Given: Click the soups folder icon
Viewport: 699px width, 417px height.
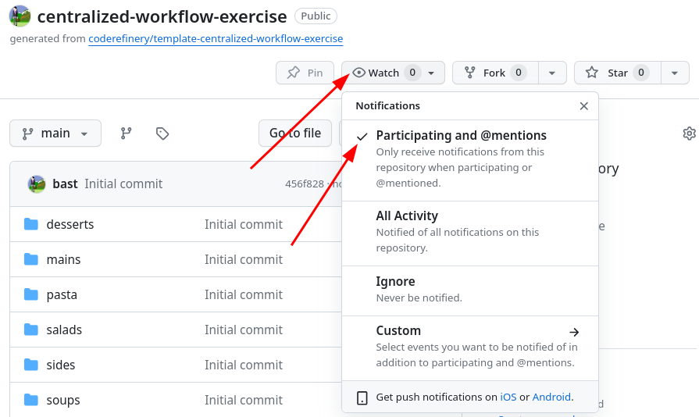Looking at the screenshot, I should point(31,400).
